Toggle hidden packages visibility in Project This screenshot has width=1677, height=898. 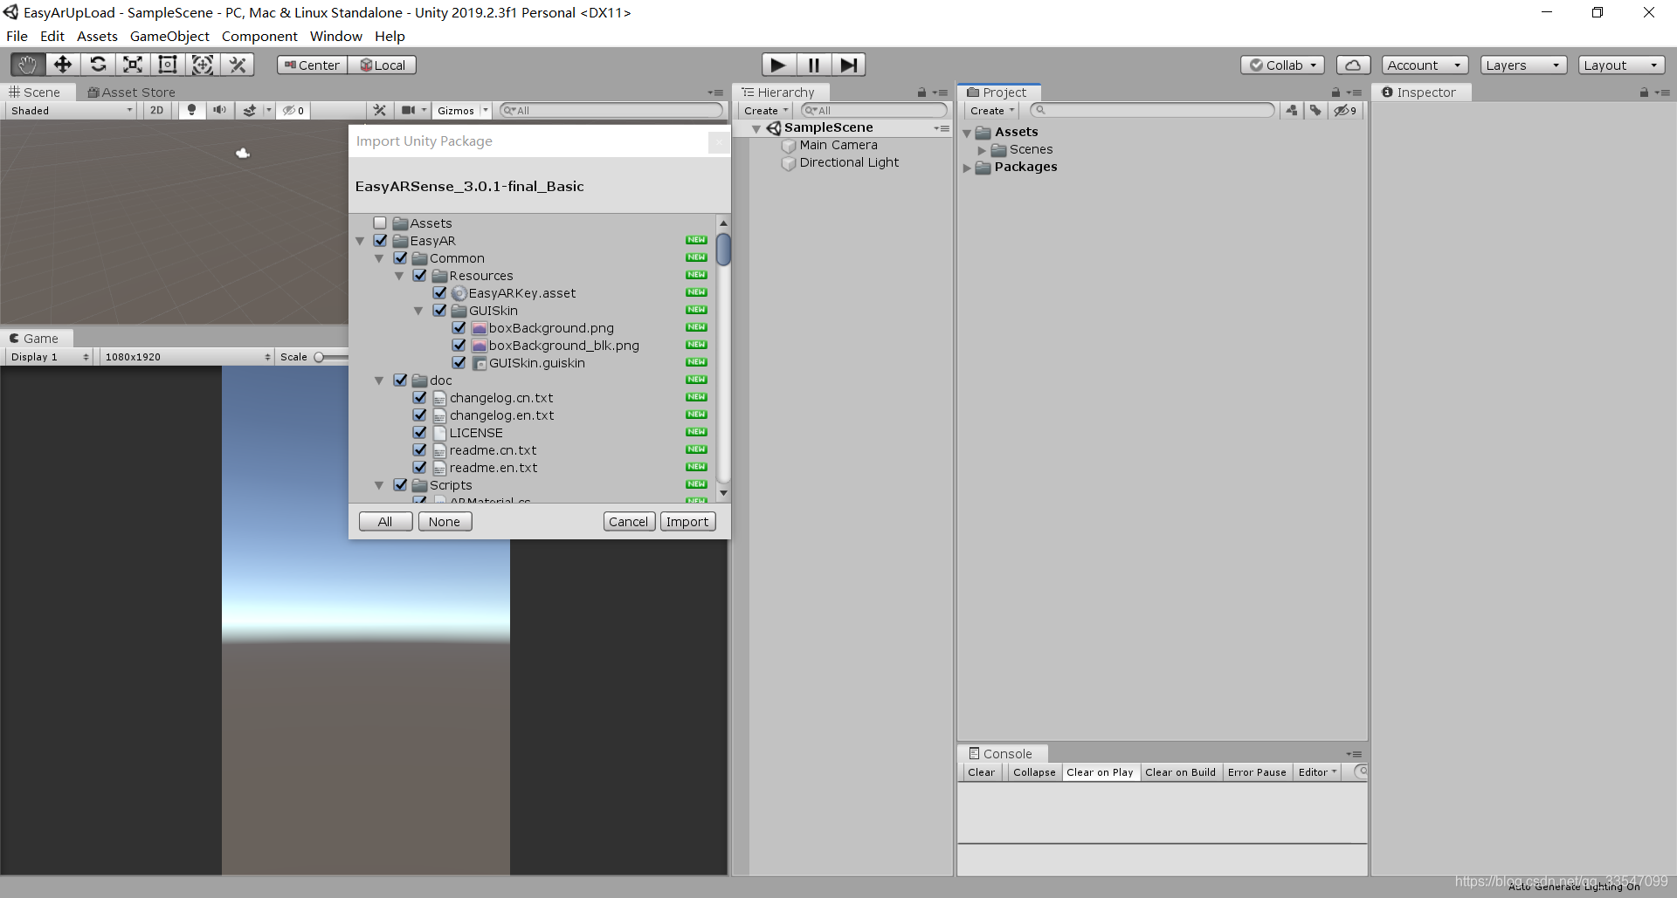tap(1345, 111)
